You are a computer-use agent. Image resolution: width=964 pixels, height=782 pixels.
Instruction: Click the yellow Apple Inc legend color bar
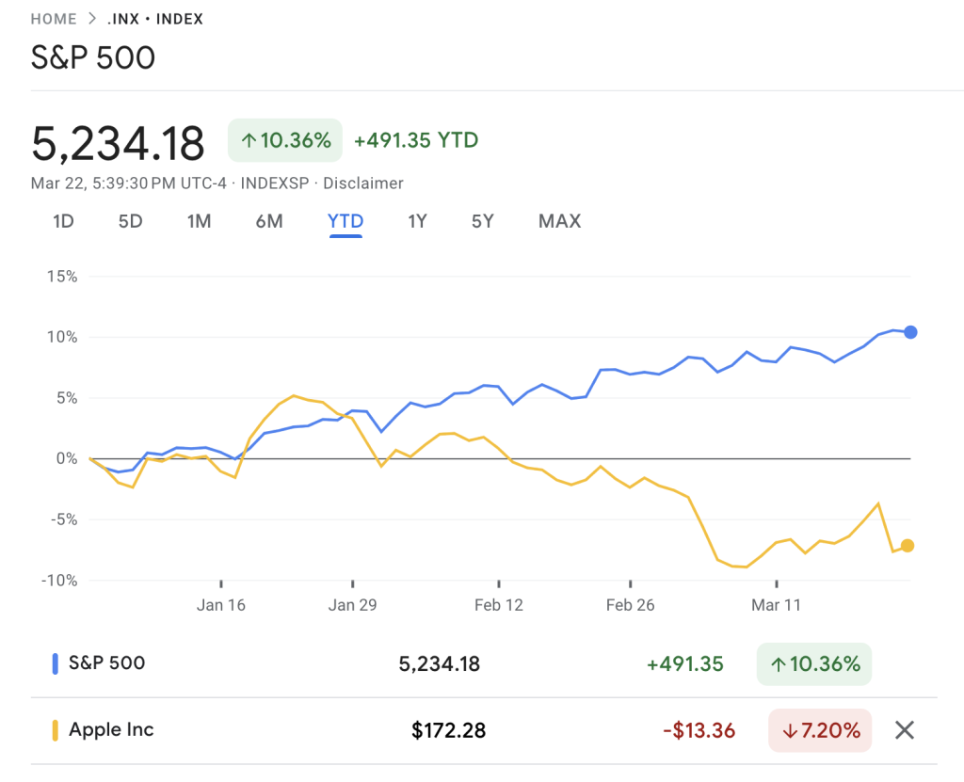coord(55,730)
